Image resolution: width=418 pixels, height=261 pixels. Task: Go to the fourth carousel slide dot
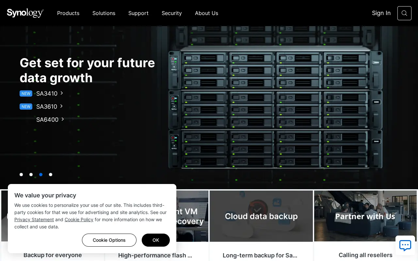click(x=51, y=175)
